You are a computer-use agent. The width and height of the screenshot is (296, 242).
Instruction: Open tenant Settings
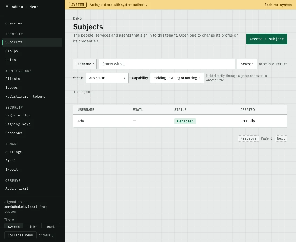pyautogui.click(x=32, y=152)
